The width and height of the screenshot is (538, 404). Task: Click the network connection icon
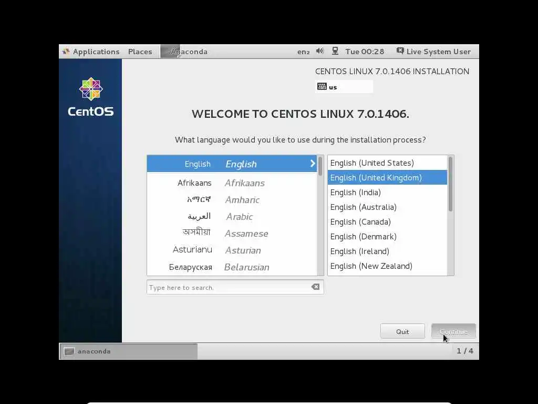point(335,51)
